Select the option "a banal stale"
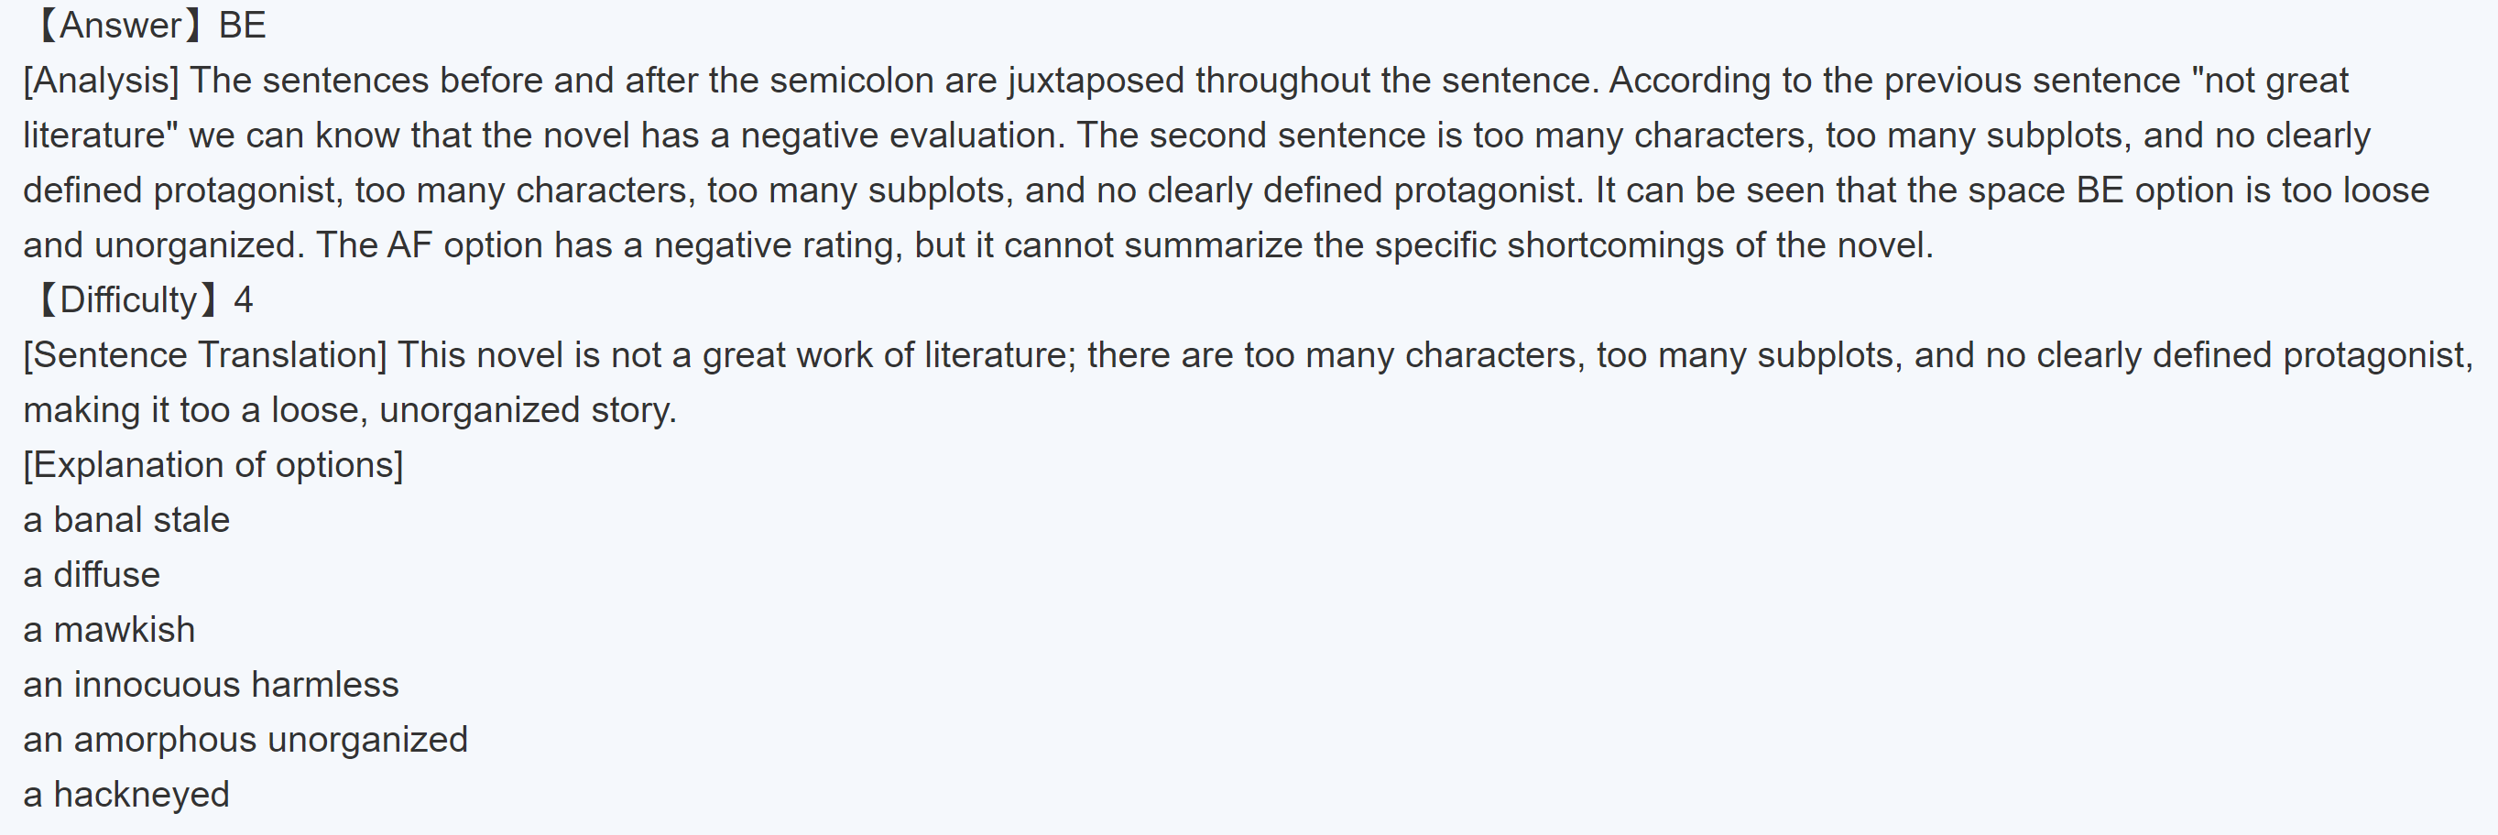Image resolution: width=2498 pixels, height=835 pixels. (x=126, y=520)
